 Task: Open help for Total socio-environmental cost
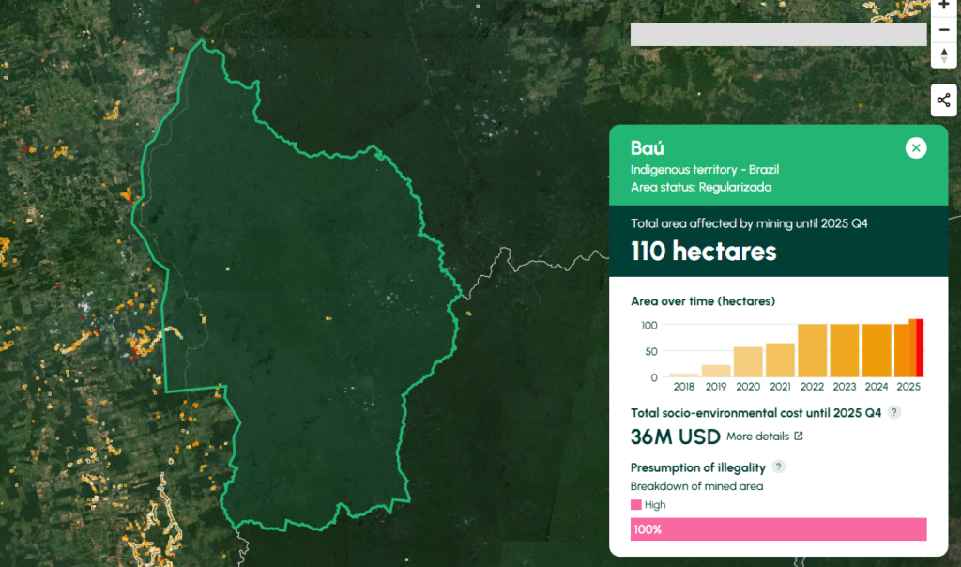[x=894, y=412]
